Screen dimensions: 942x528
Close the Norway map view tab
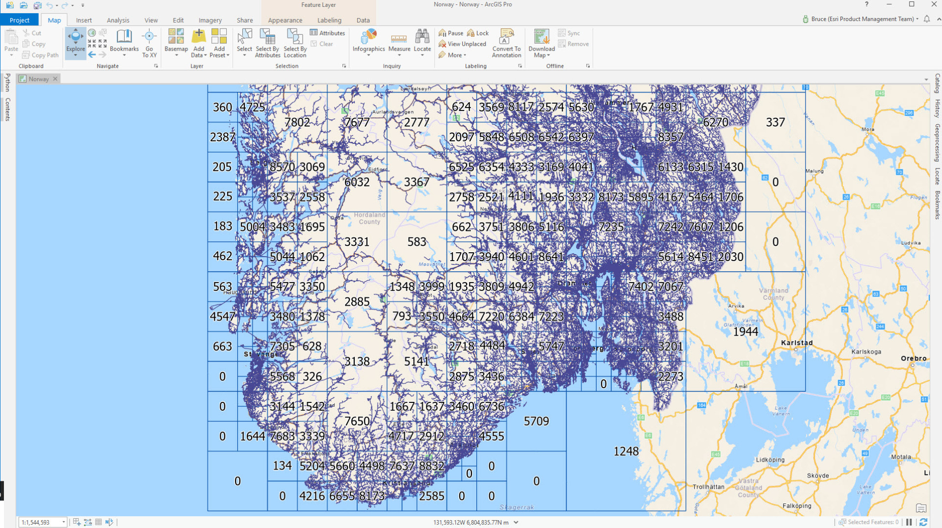(55, 79)
